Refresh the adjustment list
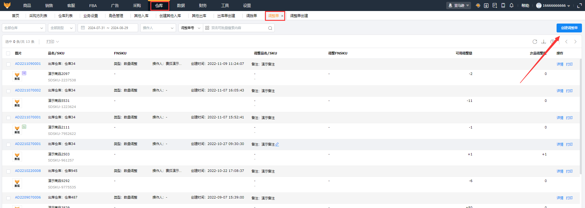The height and width of the screenshot is (208, 585). coord(535,42)
